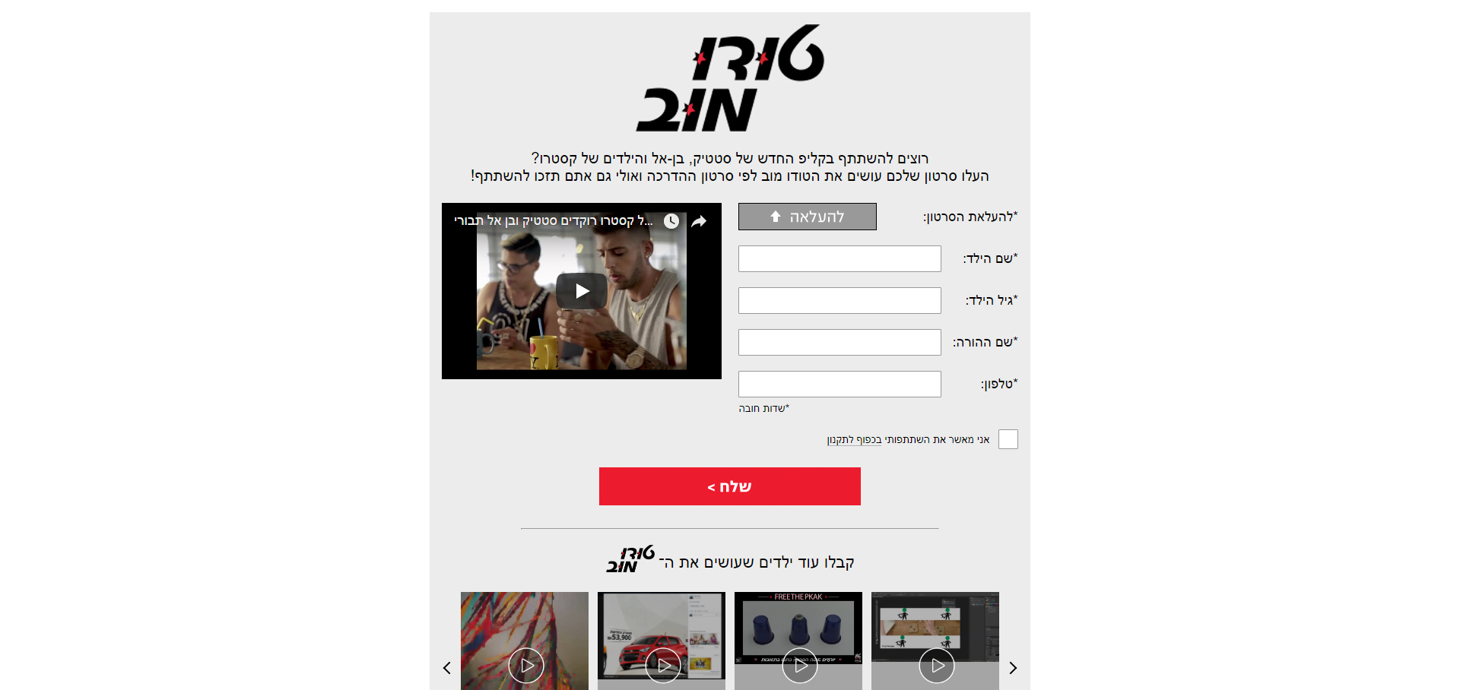Play the embedded YouTube video
Screen dimensions: 1460x690
click(x=582, y=291)
